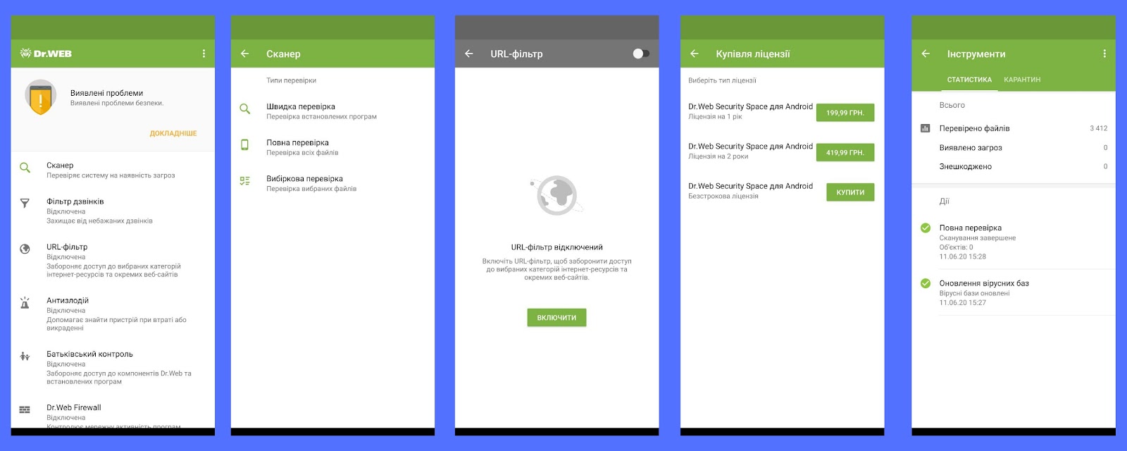Open Оновлення вірусних баз action entry

(x=1014, y=292)
